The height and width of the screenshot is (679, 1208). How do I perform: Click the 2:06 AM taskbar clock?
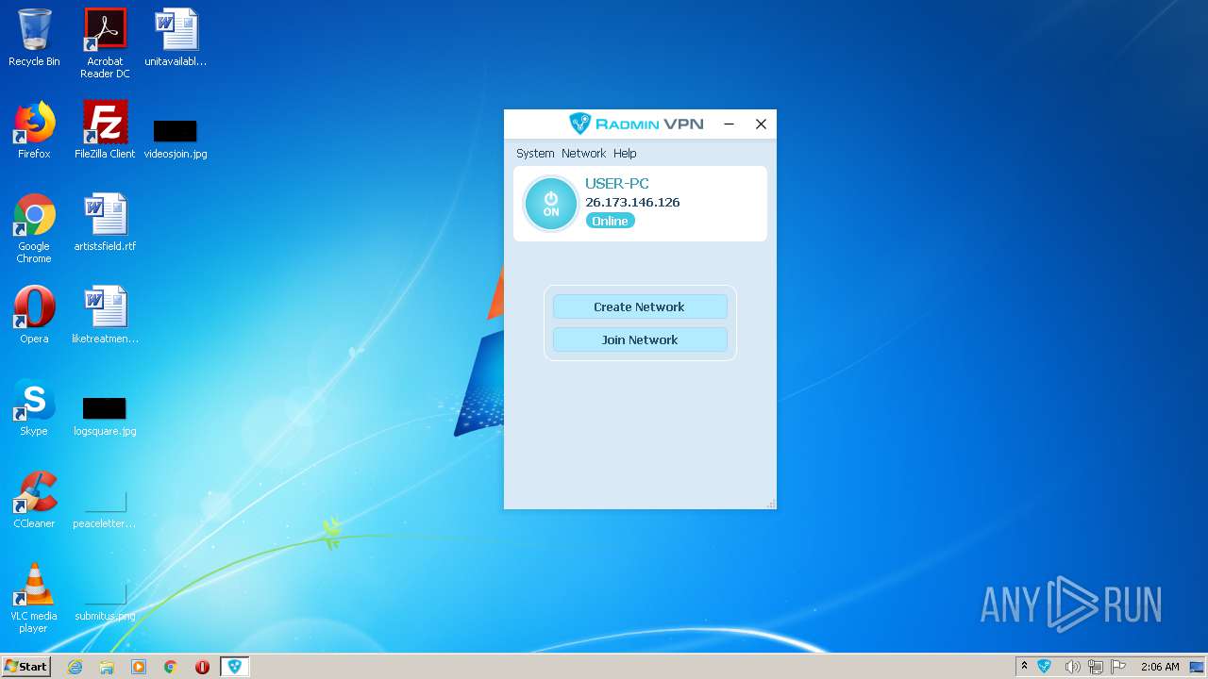click(x=1160, y=667)
